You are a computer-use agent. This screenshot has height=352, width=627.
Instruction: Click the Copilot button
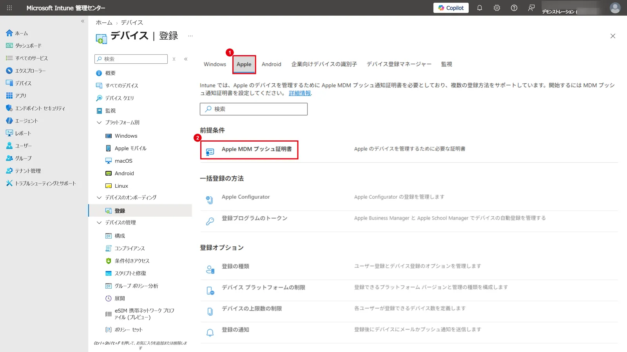[x=451, y=8]
